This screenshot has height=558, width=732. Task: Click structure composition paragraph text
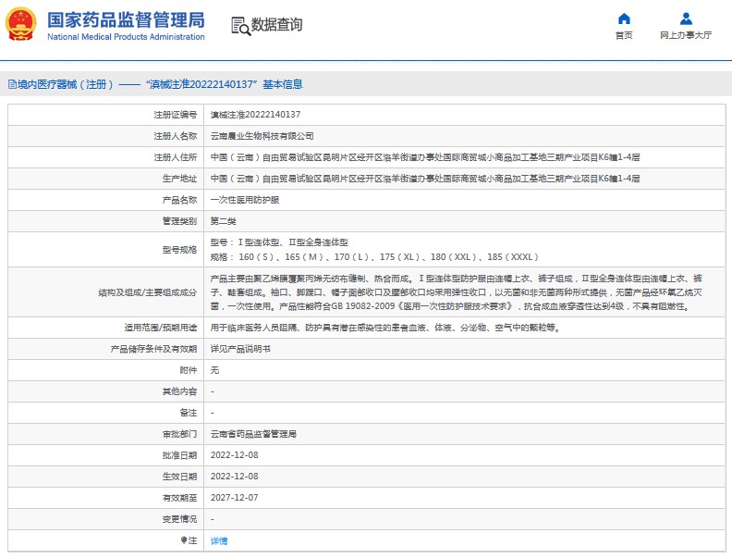457,292
